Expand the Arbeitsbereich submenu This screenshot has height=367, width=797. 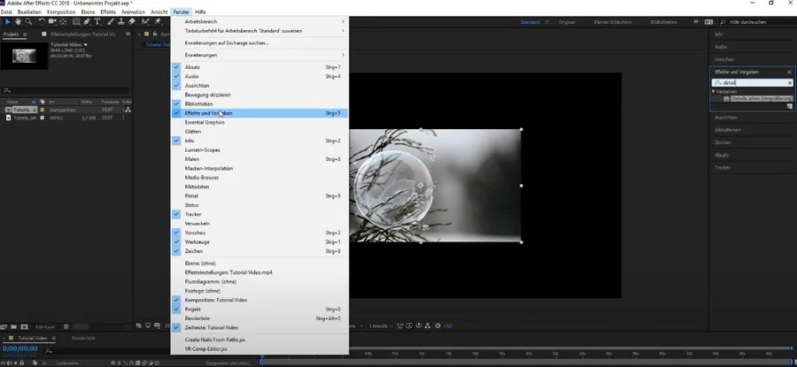click(259, 22)
